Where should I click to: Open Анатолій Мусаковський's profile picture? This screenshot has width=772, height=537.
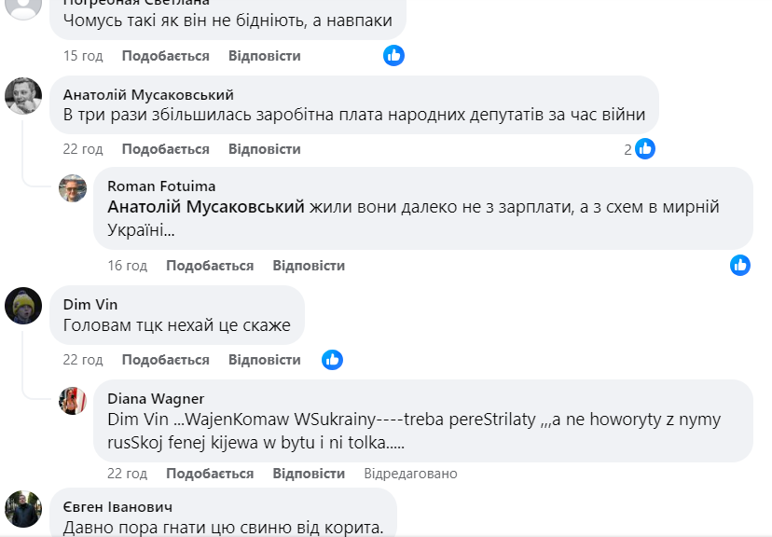23,95
